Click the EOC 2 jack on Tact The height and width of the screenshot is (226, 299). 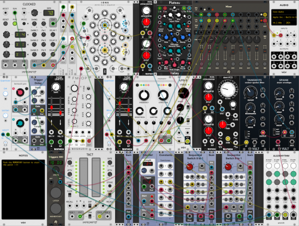[107, 216]
